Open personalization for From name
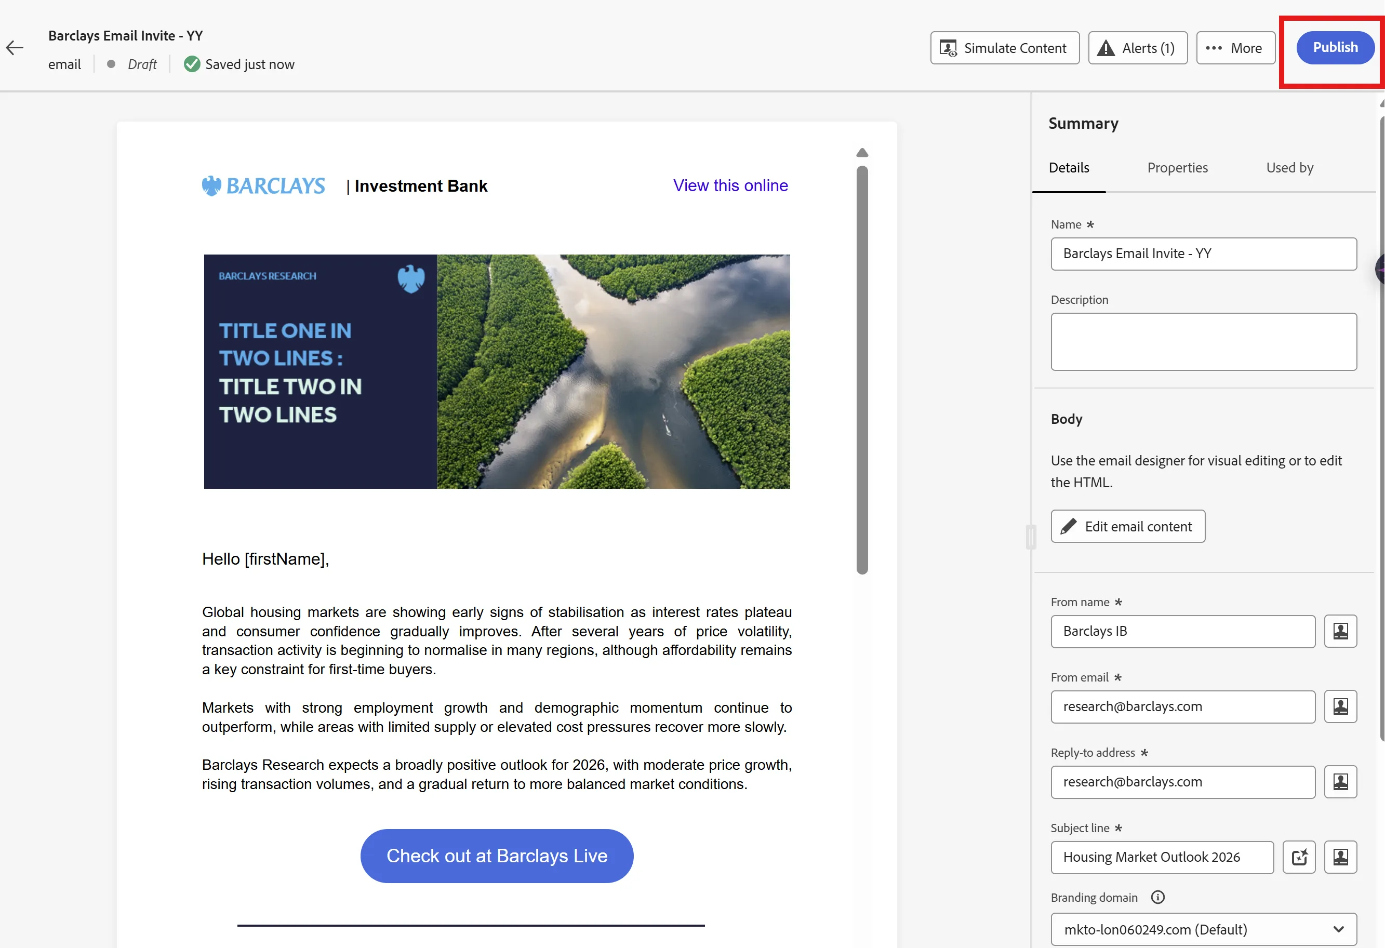This screenshot has height=948, width=1385. 1340,631
